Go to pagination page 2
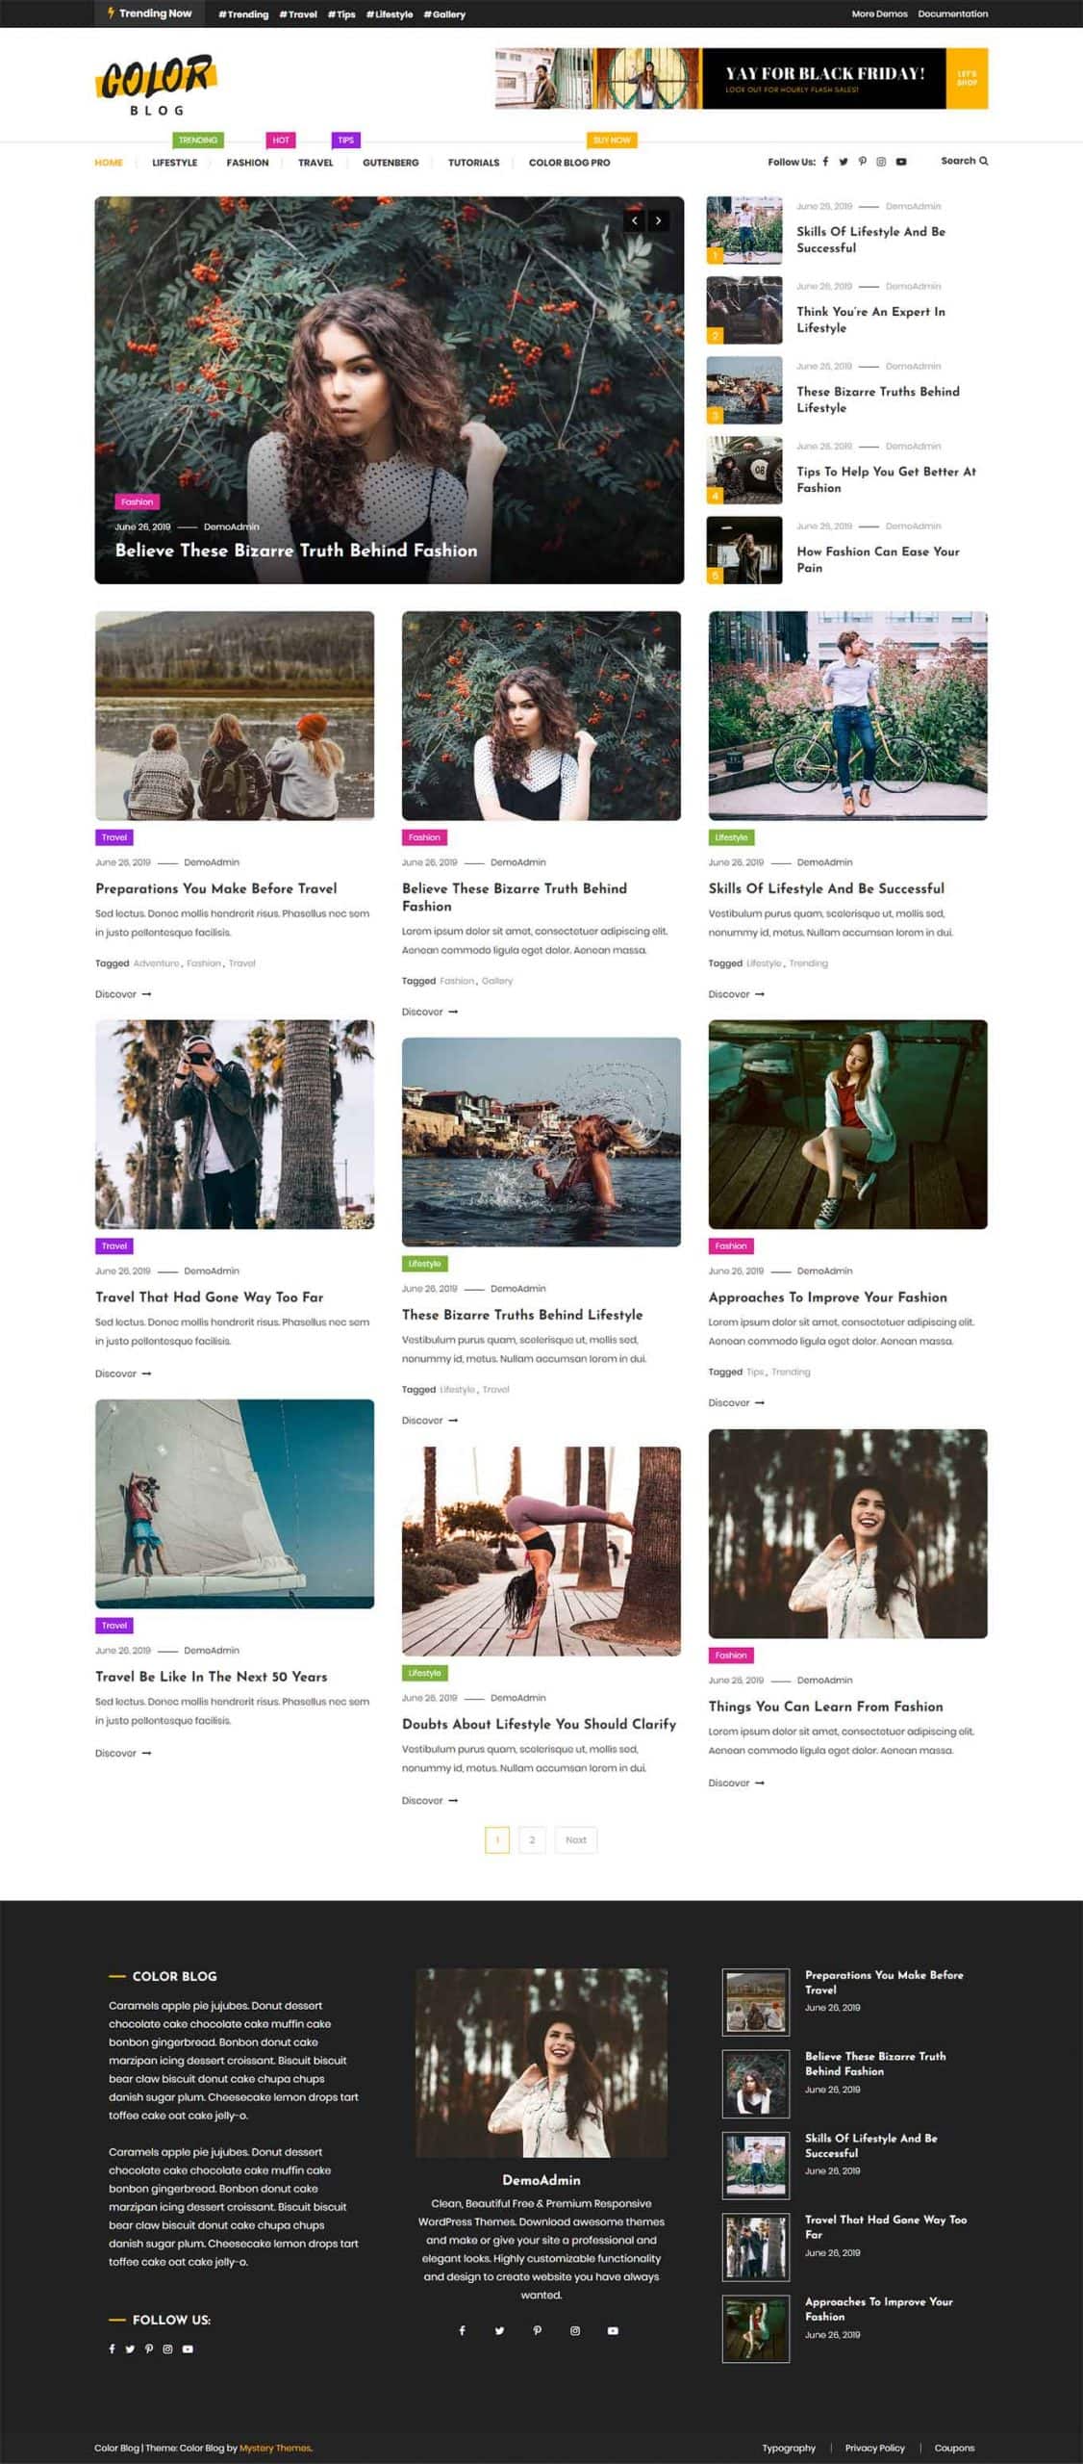 pyautogui.click(x=532, y=1839)
